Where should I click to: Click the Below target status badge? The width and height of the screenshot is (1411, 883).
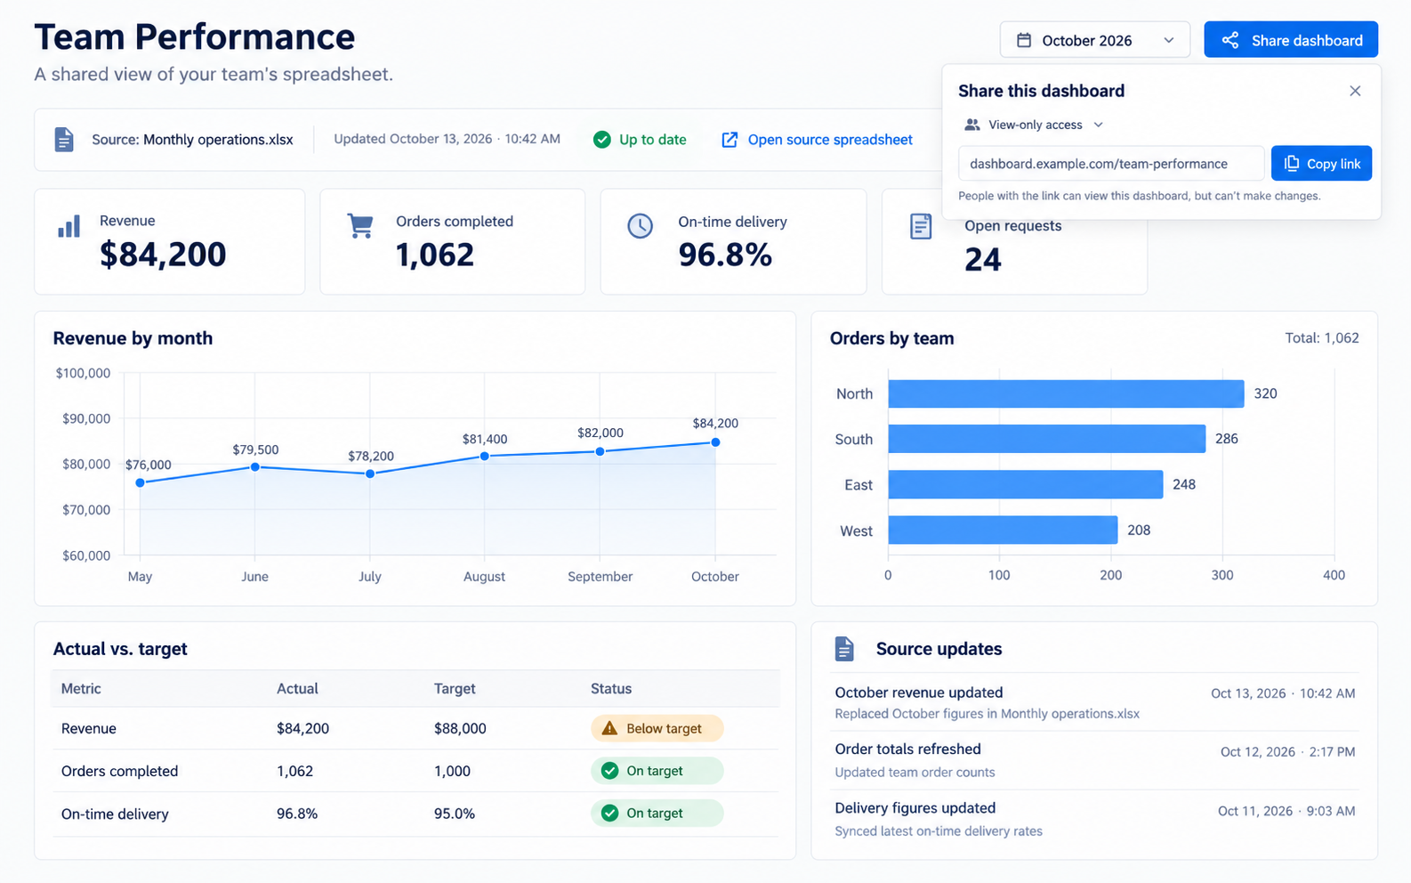(x=657, y=728)
